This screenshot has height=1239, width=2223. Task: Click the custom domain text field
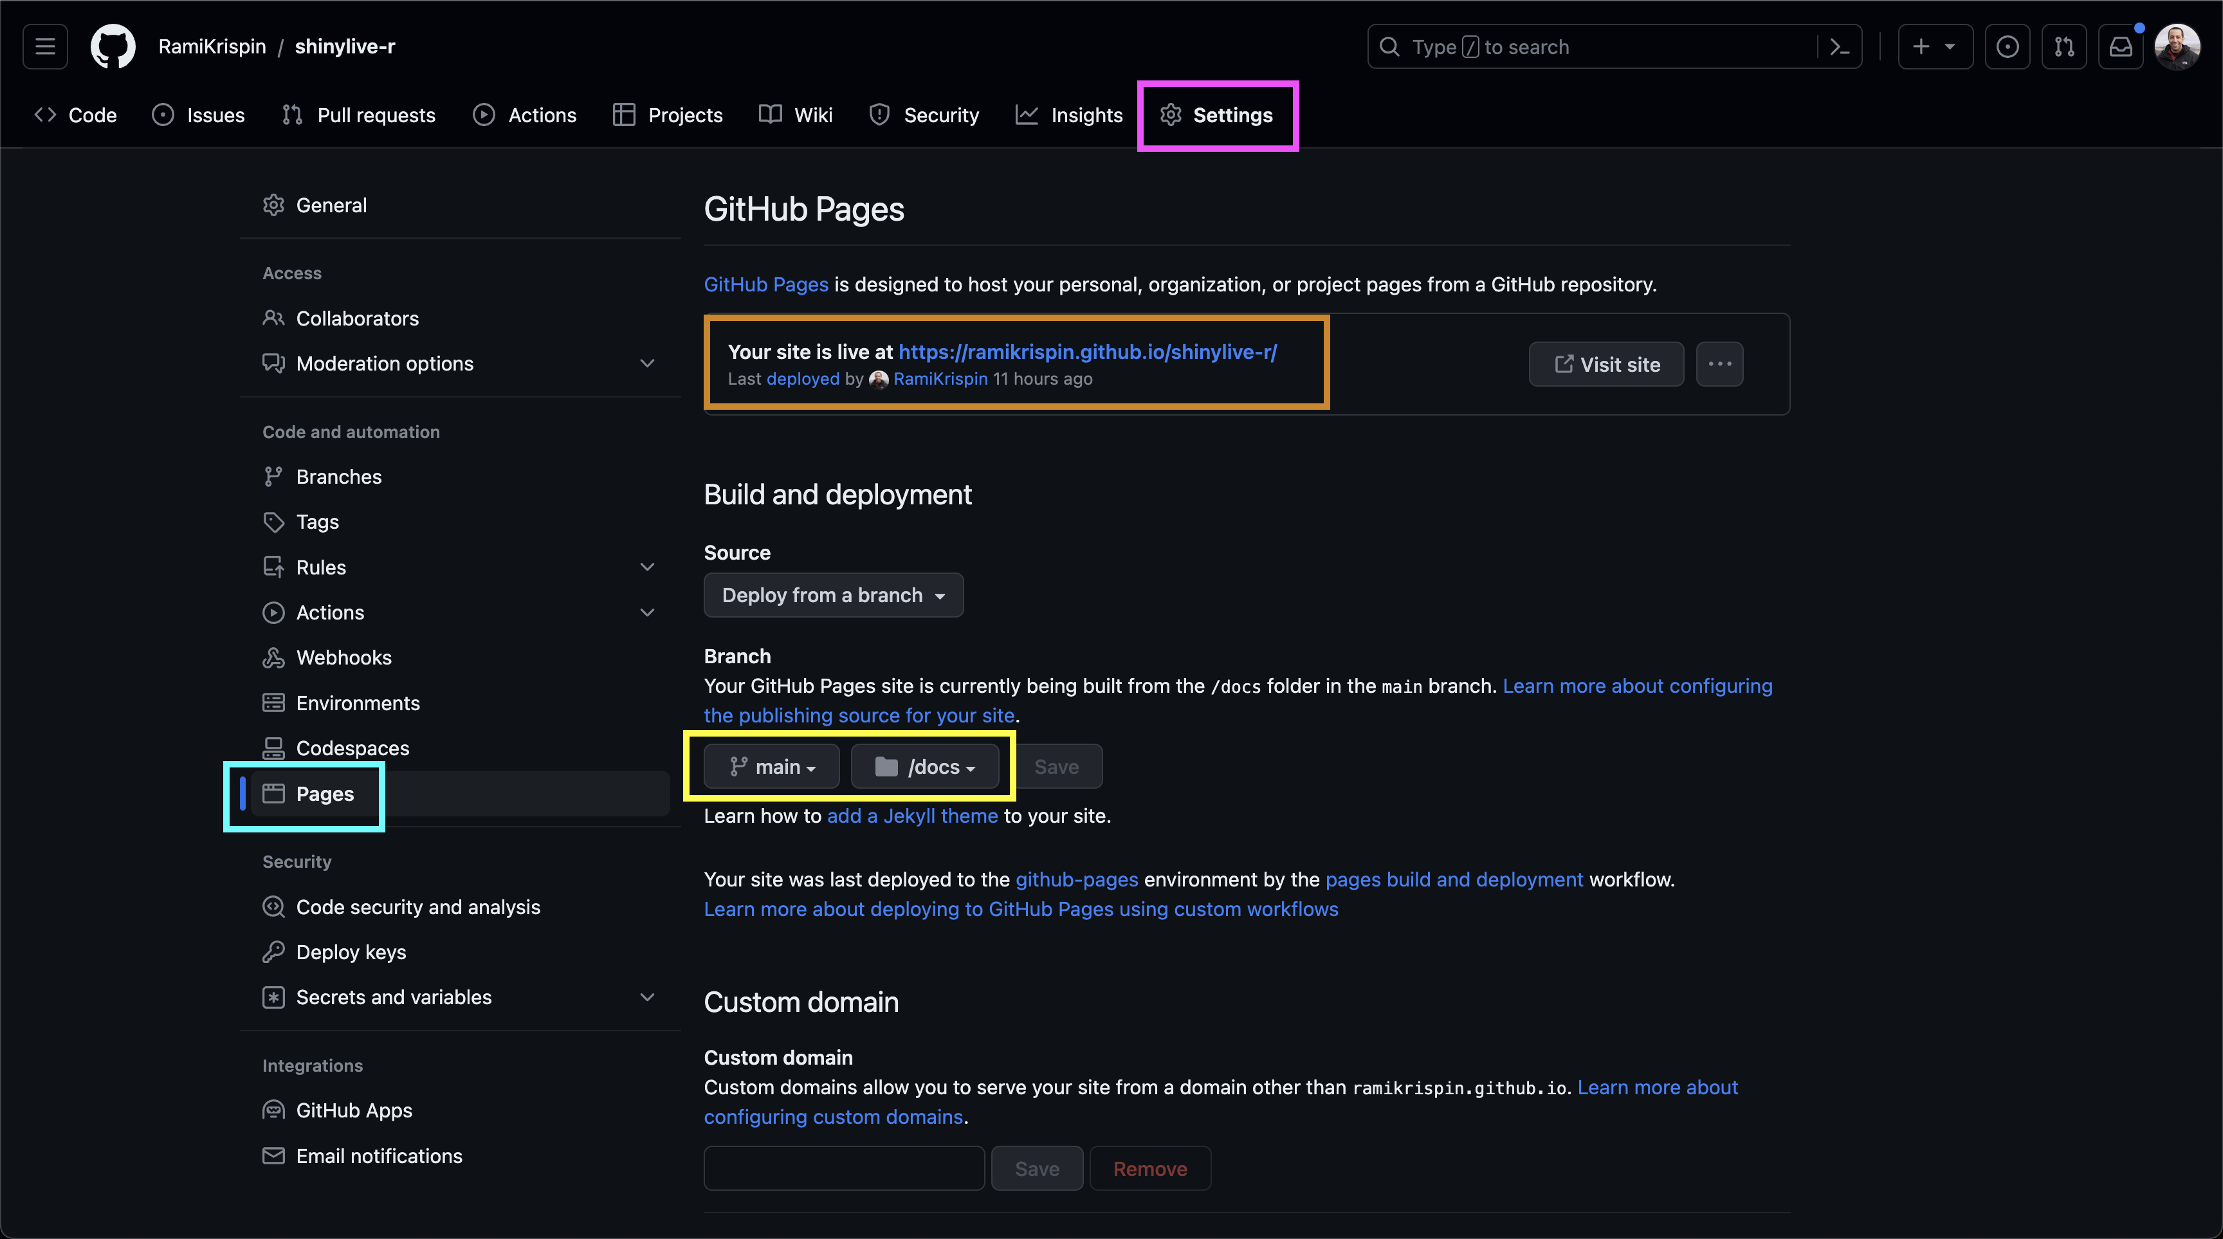pos(843,1168)
